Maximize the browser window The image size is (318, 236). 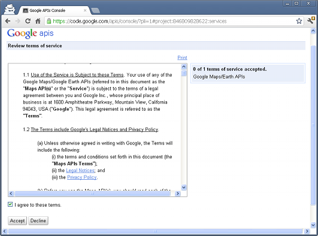(x=296, y=4)
